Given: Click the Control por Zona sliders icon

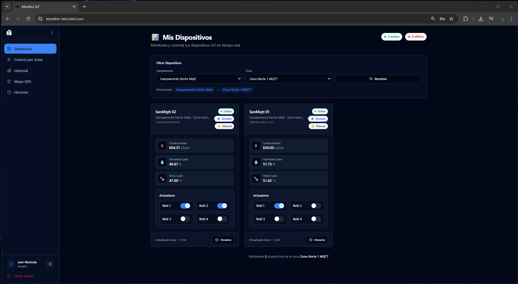Looking at the screenshot, I should click(x=9, y=60).
